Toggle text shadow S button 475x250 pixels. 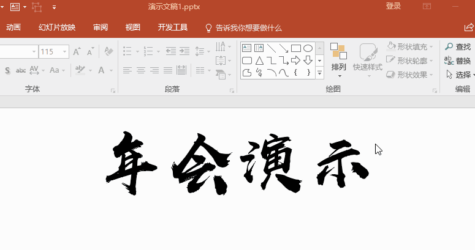[x=7, y=71]
